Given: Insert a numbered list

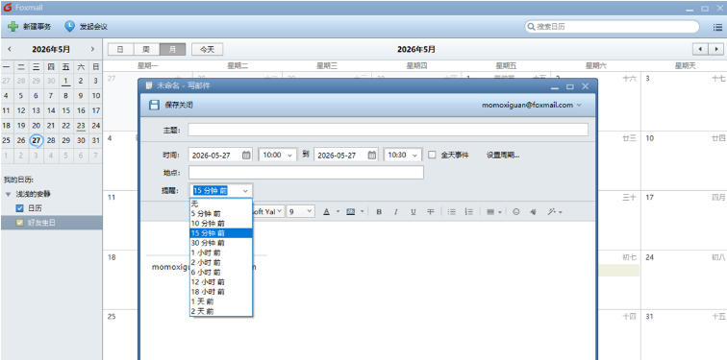Looking at the screenshot, I should [x=468, y=212].
